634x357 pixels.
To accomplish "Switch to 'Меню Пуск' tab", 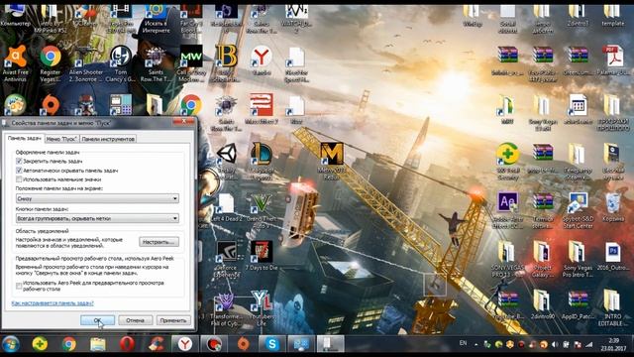I will click(61, 139).
